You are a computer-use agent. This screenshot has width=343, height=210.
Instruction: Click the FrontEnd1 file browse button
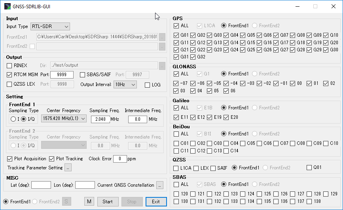pyautogui.click(x=162, y=37)
